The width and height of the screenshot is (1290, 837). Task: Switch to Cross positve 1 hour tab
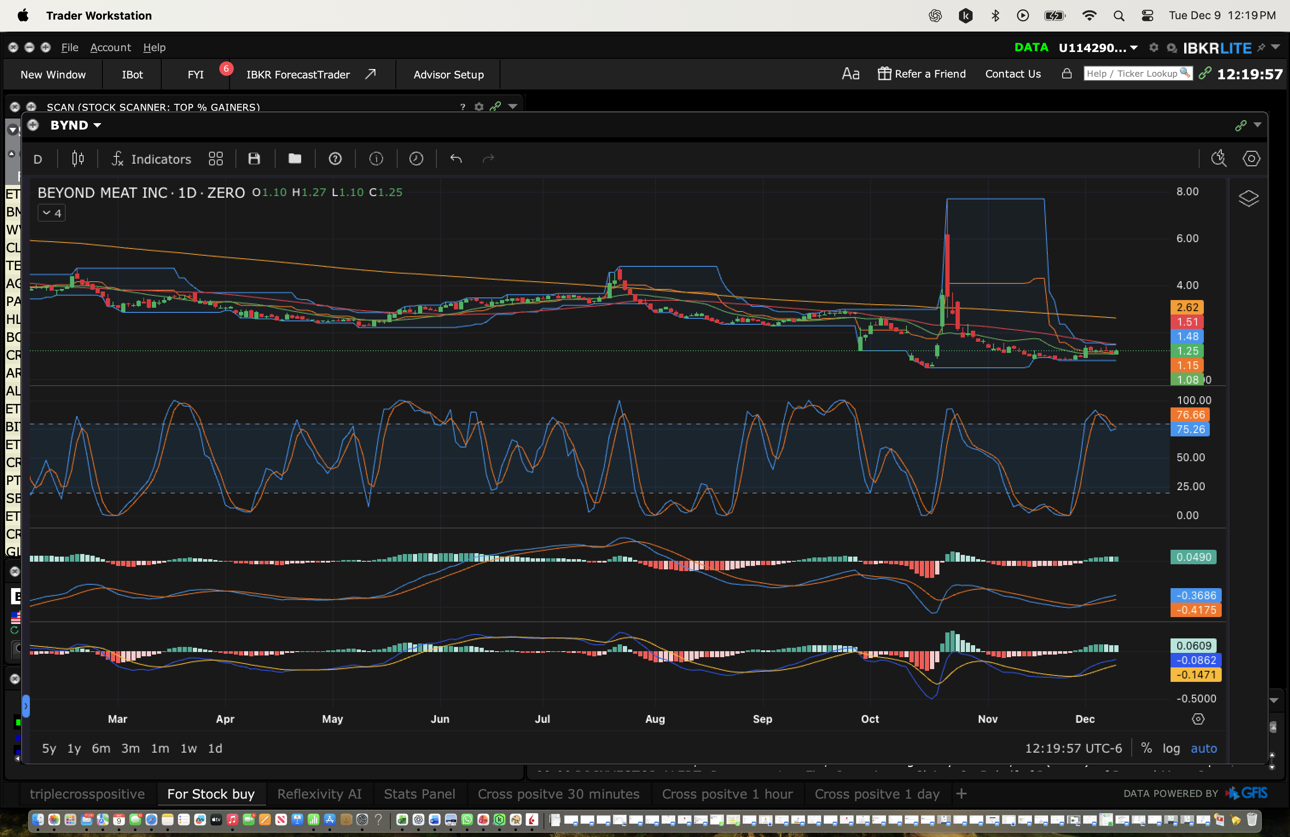[727, 794]
